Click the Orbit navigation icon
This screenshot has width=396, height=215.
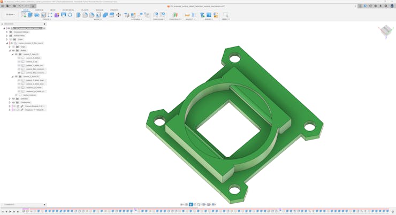(181, 204)
